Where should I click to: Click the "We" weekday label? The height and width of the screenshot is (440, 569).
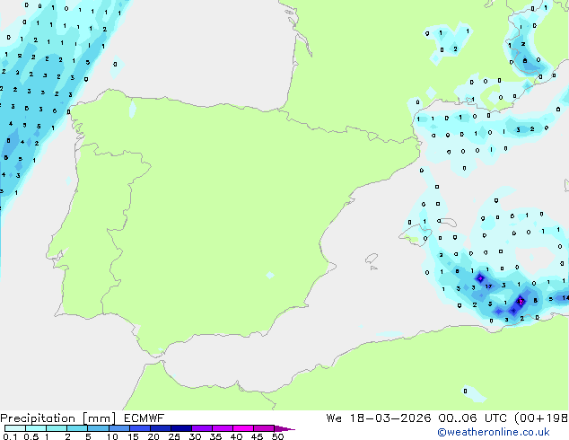point(334,418)
